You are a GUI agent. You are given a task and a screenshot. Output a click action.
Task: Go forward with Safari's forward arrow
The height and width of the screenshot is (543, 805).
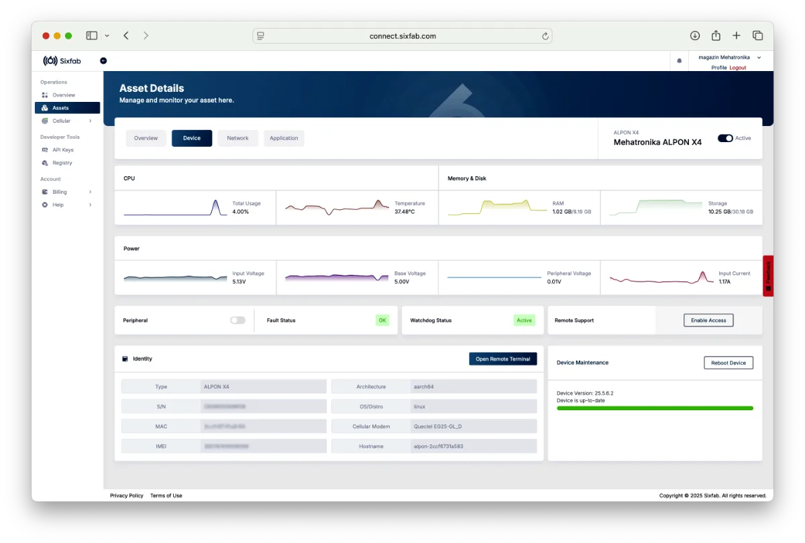pyautogui.click(x=146, y=36)
